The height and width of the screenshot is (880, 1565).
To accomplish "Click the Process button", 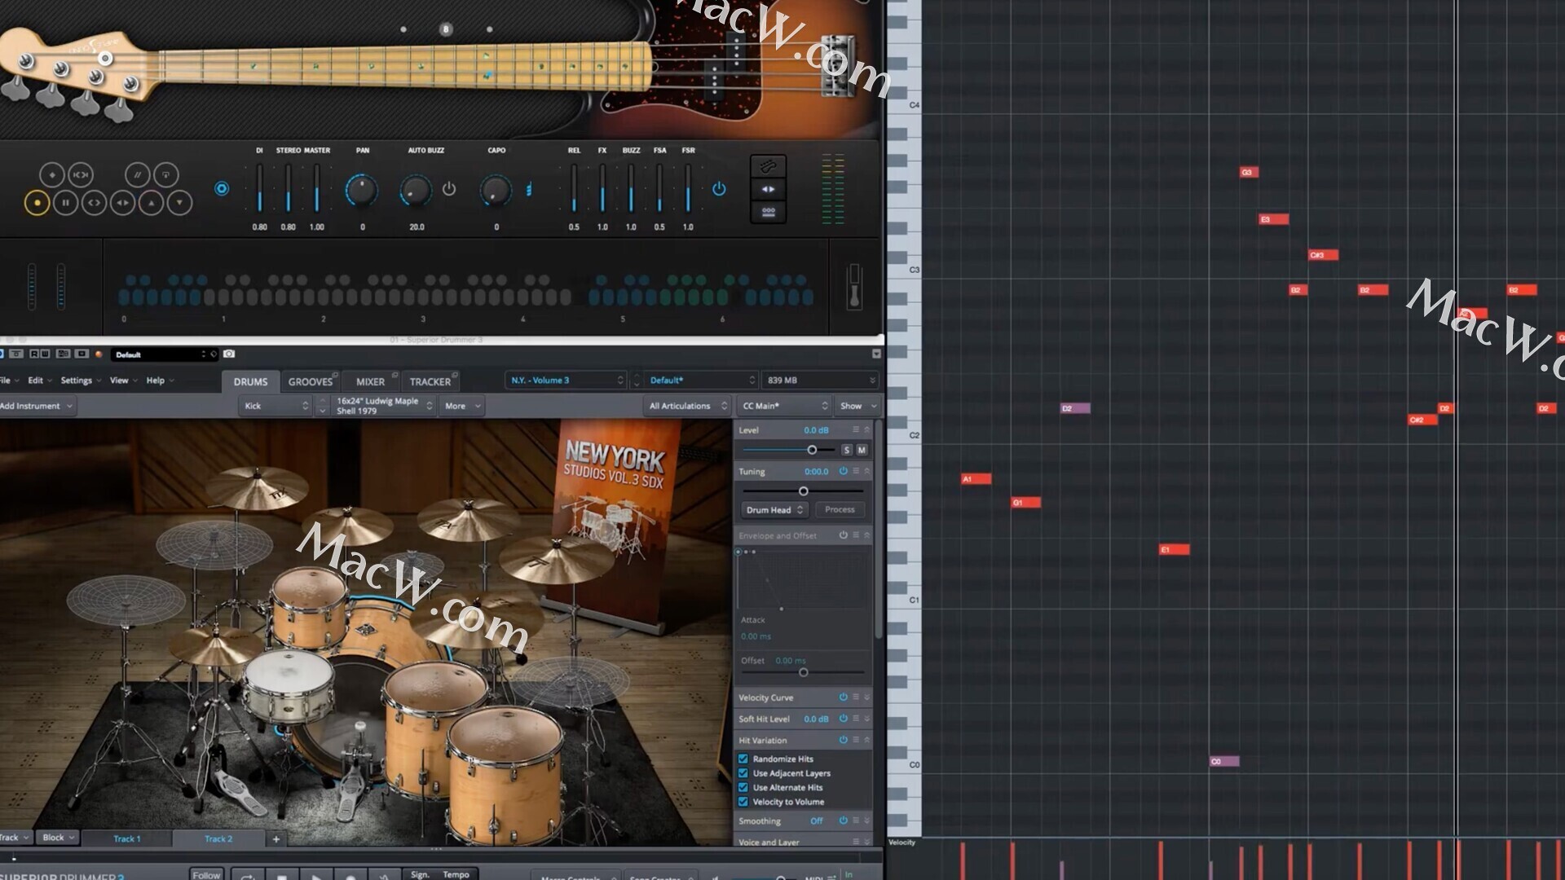I will (x=840, y=510).
